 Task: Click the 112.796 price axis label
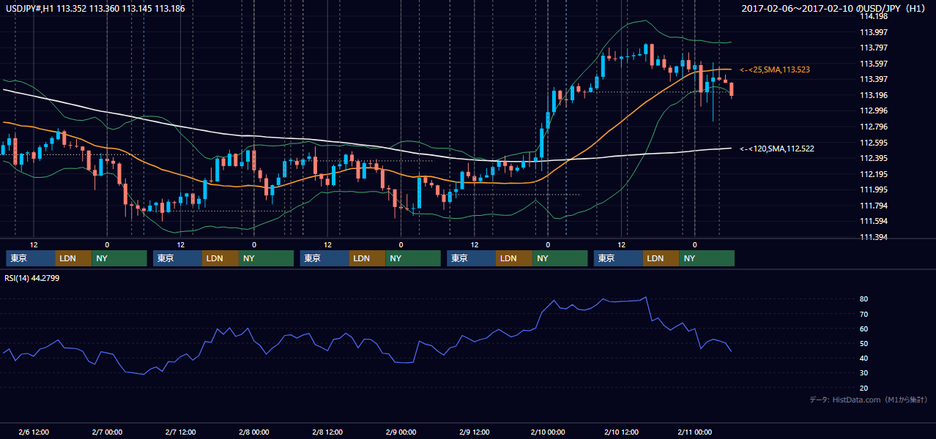click(874, 127)
